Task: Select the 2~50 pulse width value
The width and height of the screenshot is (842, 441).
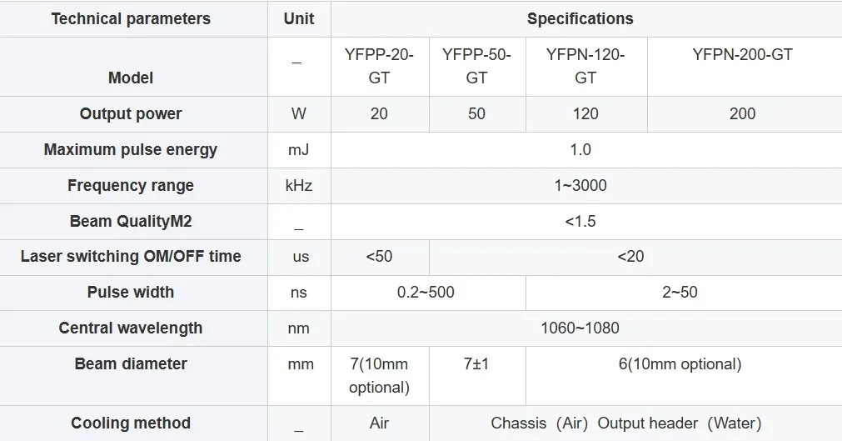Action: [x=680, y=293]
